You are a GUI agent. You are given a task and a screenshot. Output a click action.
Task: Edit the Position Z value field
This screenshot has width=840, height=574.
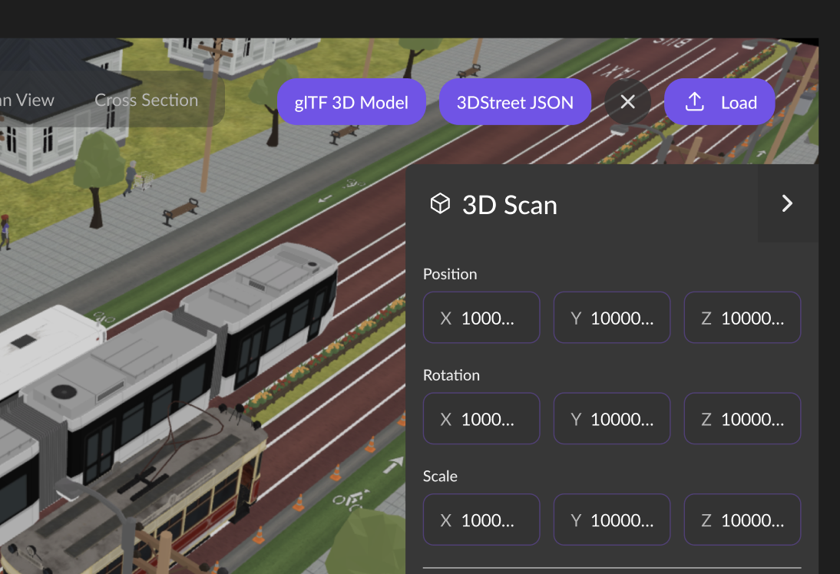coord(742,317)
